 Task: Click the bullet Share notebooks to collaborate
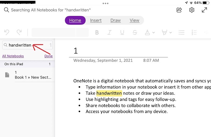pos(131,105)
